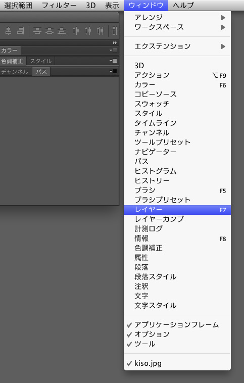Expand the ワークスペース submenu

coord(177,27)
